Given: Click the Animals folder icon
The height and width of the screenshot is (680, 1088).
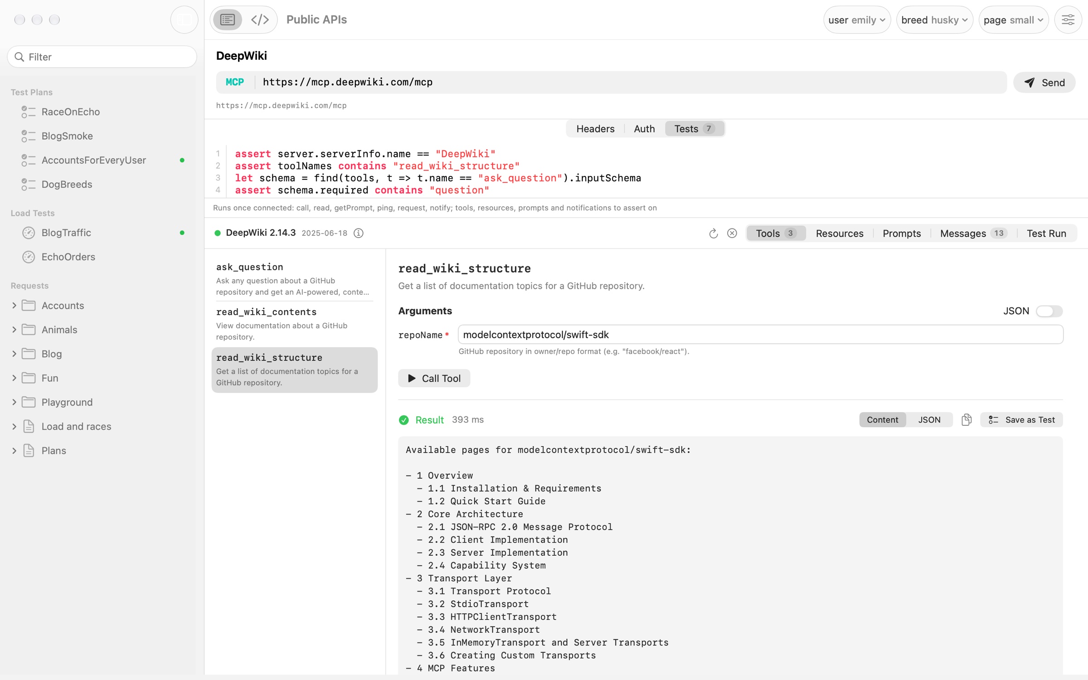Looking at the screenshot, I should (29, 330).
